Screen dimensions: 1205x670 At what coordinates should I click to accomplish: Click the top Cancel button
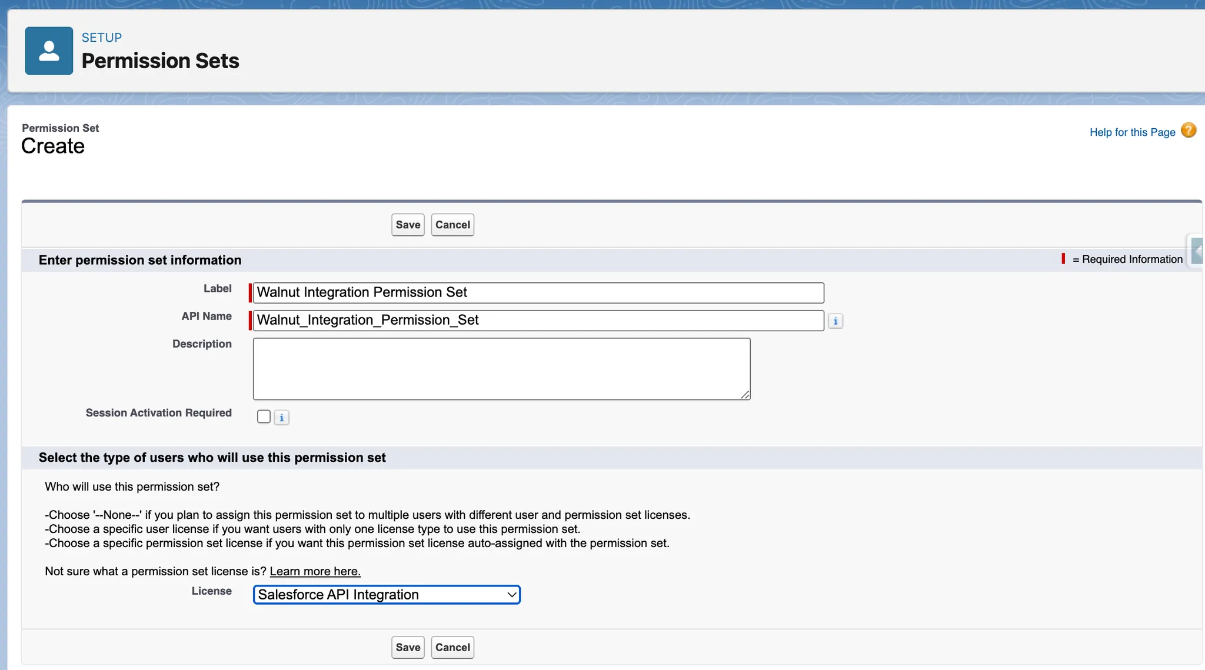pos(452,225)
